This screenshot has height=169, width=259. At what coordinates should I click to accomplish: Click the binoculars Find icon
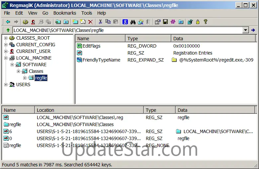pyautogui.click(x=133, y=22)
